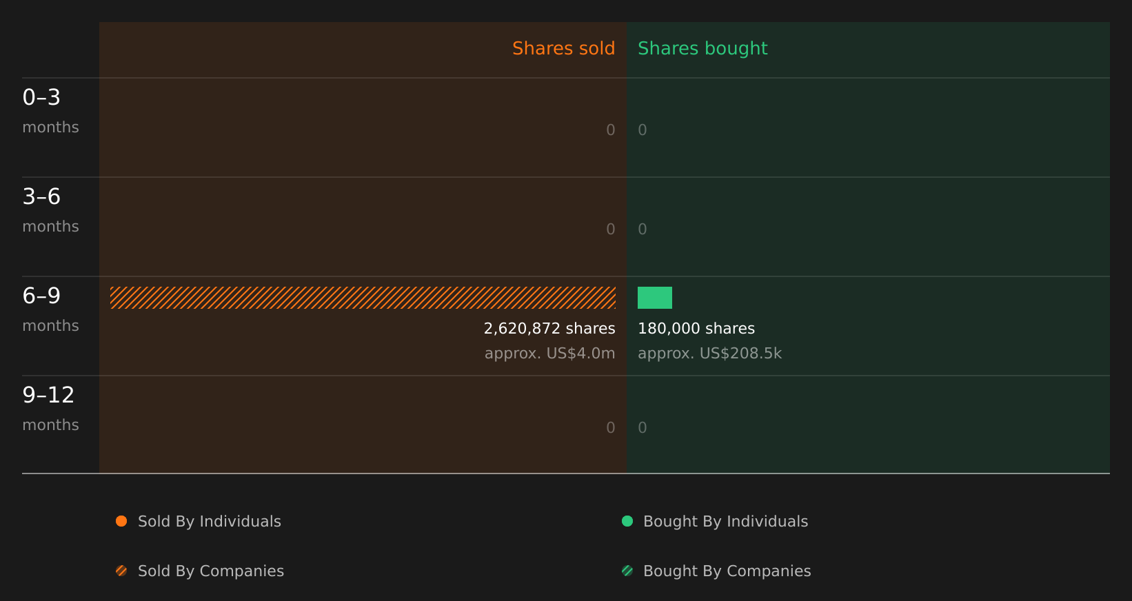Viewport: 1132px width, 601px height.
Task: Select the Bought By Companies legend label
Action: [727, 571]
